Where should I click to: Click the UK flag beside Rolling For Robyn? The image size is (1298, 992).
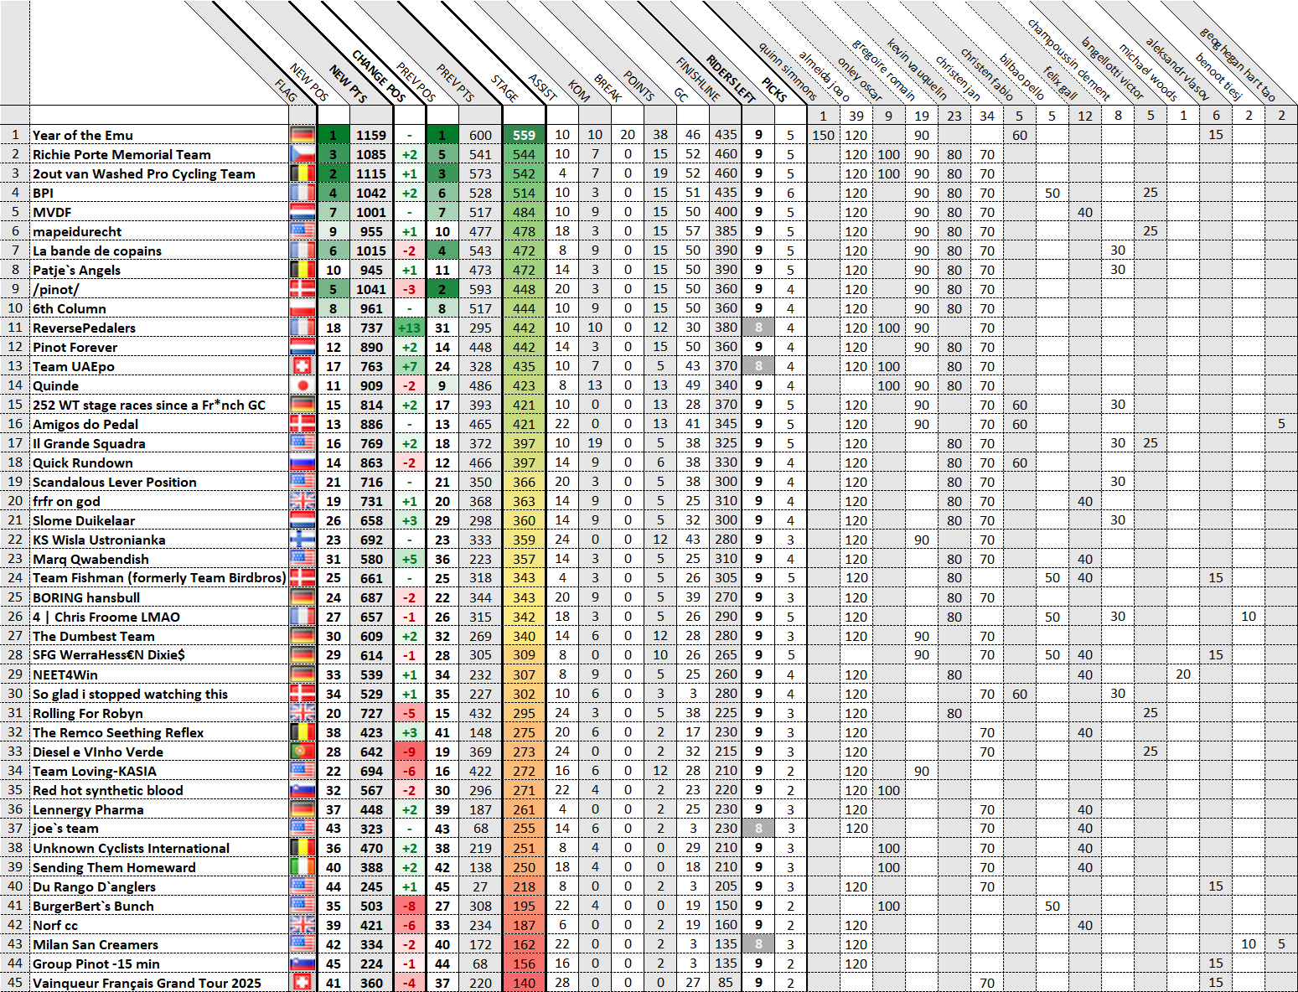click(303, 713)
